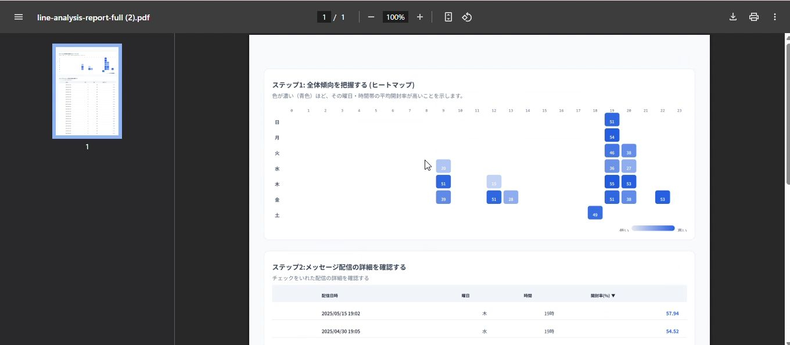Click the Sunday 19h heatmap cell 51
Viewport: 790px width, 345px height.
point(612,120)
